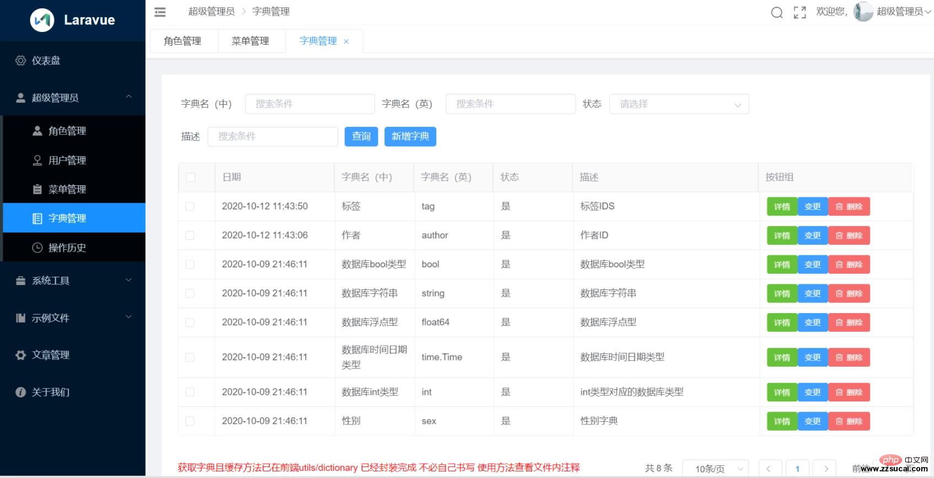Click the Laravue logo icon
This screenshot has height=478, width=934.
coord(42,20)
